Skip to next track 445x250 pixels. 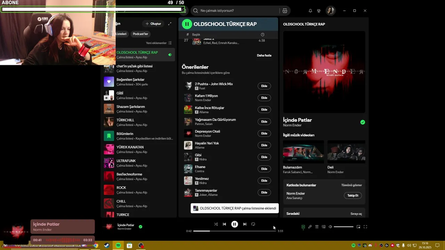pyautogui.click(x=245, y=224)
